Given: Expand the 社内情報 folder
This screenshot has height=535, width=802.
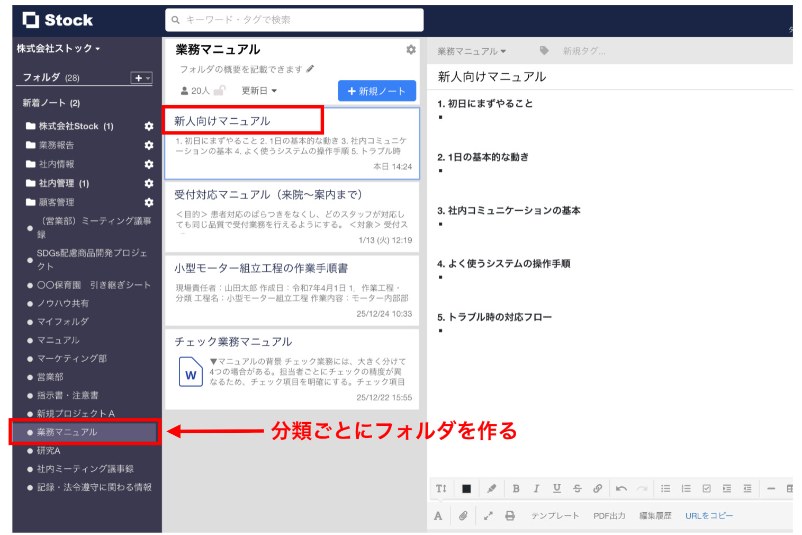Looking at the screenshot, I should [x=50, y=164].
